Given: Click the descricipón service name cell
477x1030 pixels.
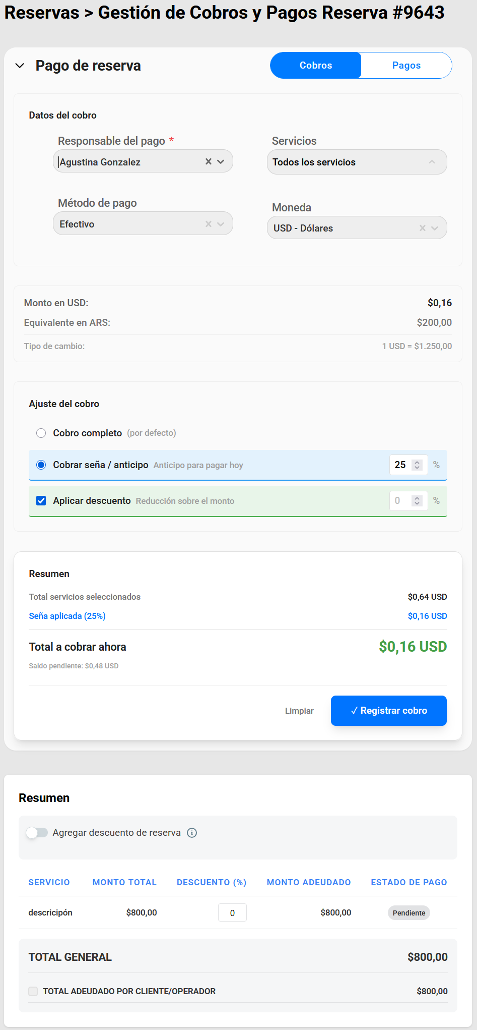Looking at the screenshot, I should [x=50, y=912].
